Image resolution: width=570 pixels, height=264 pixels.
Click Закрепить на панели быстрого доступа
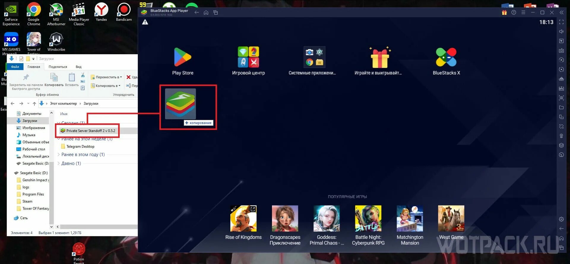point(26,82)
